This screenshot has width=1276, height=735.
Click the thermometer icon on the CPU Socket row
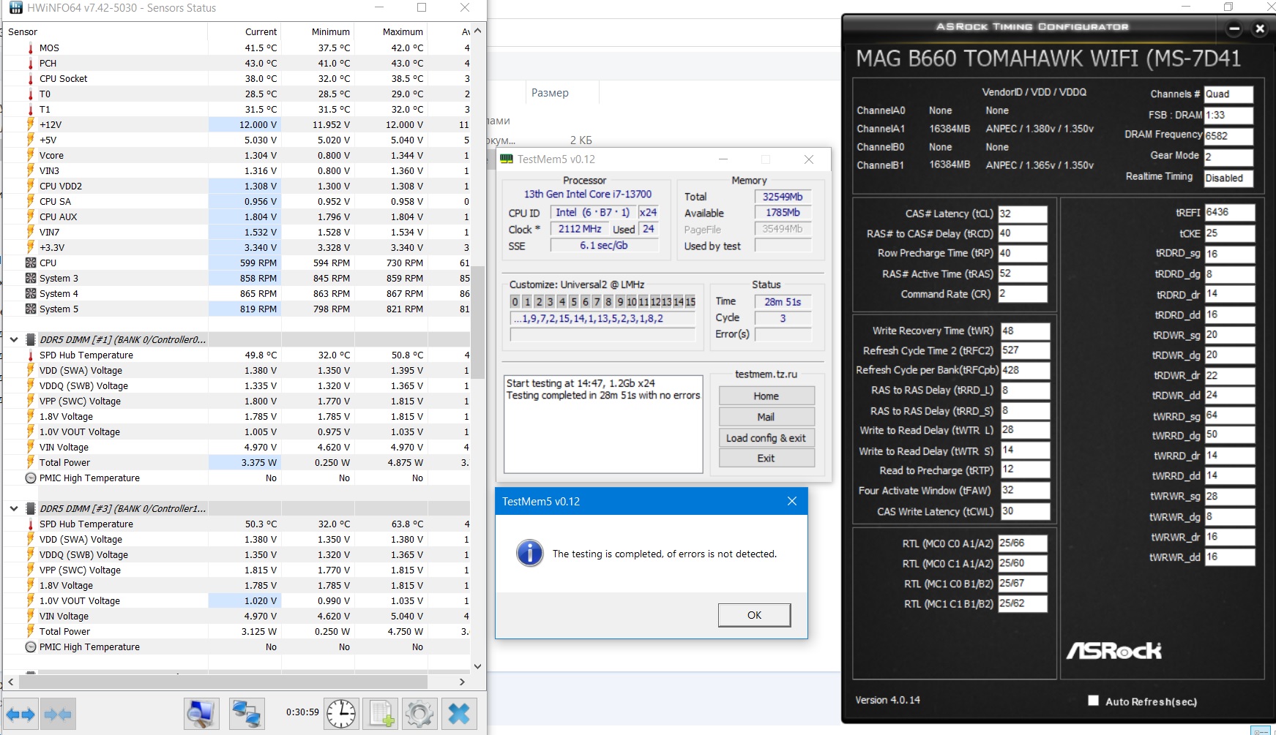[31, 79]
